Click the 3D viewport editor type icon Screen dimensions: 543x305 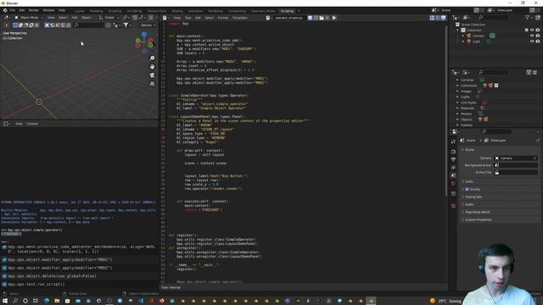6,17
